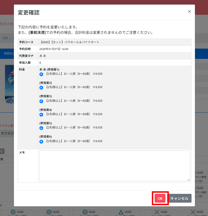This screenshot has height=216, width=208.
Task: Click the leftmost available circle 14:00 slot
Action: click(18, 212)
